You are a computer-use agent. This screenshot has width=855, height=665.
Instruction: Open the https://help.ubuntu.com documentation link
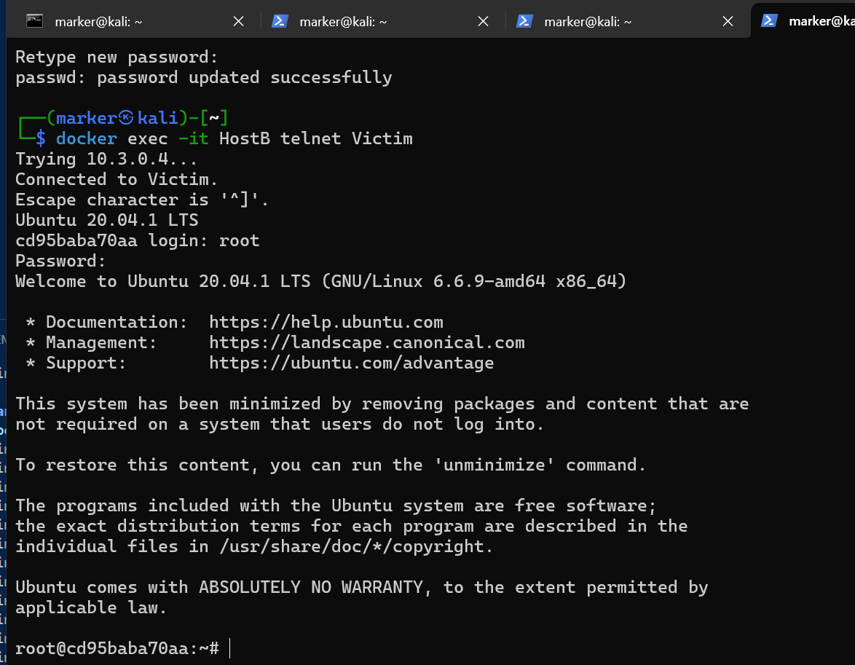(x=326, y=322)
